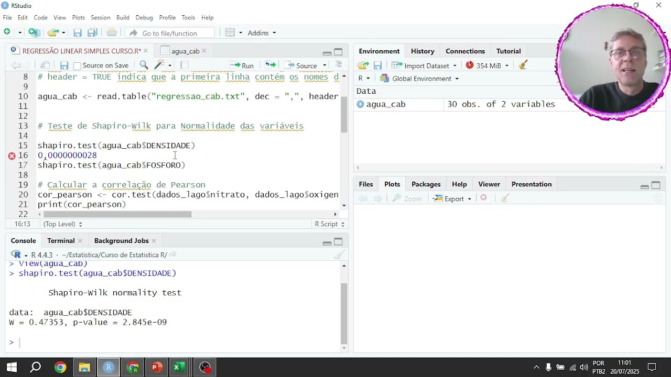Click the editor horizontal scrollbar
The height and width of the screenshot is (377, 671).
pyautogui.click(x=117, y=214)
